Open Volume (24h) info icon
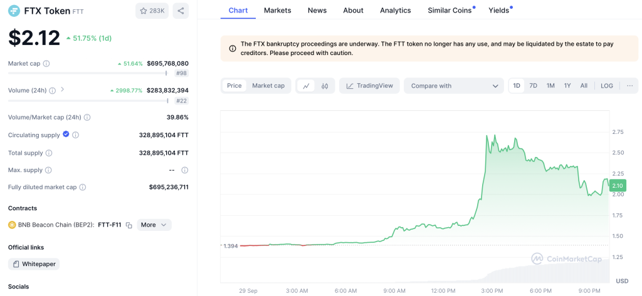The image size is (642, 296). [x=53, y=91]
